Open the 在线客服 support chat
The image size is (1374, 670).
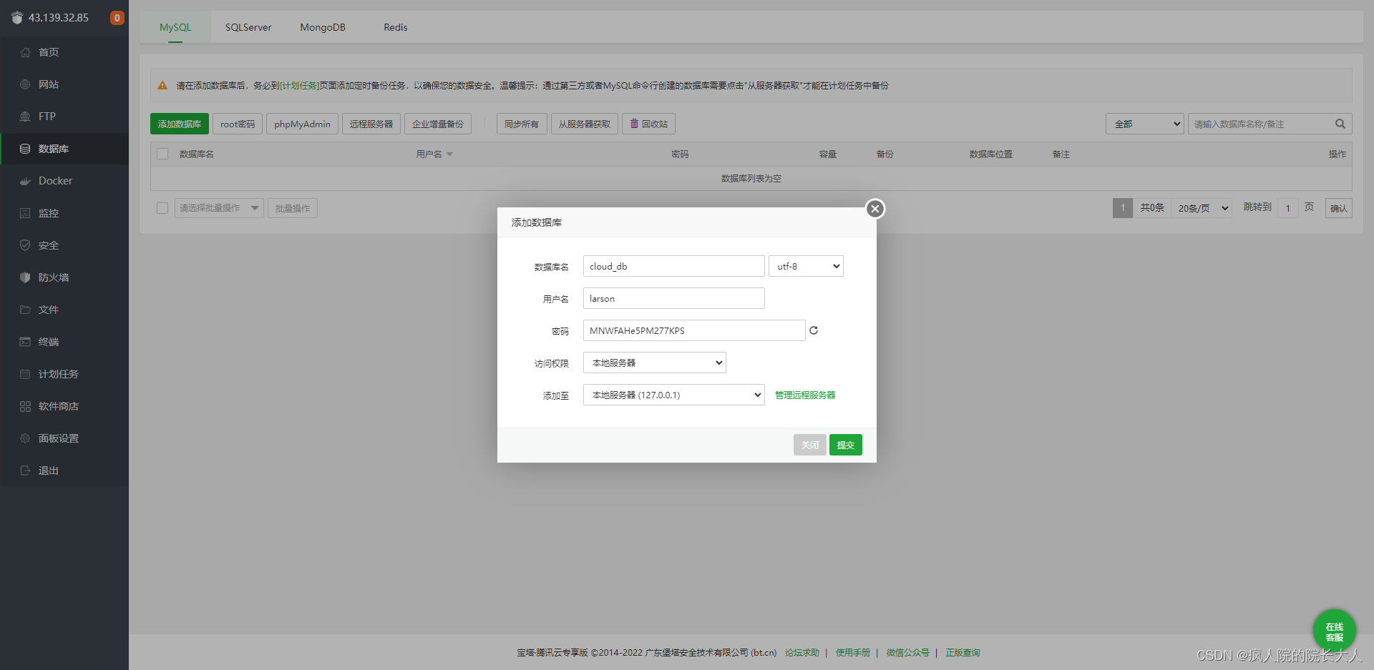click(1334, 630)
